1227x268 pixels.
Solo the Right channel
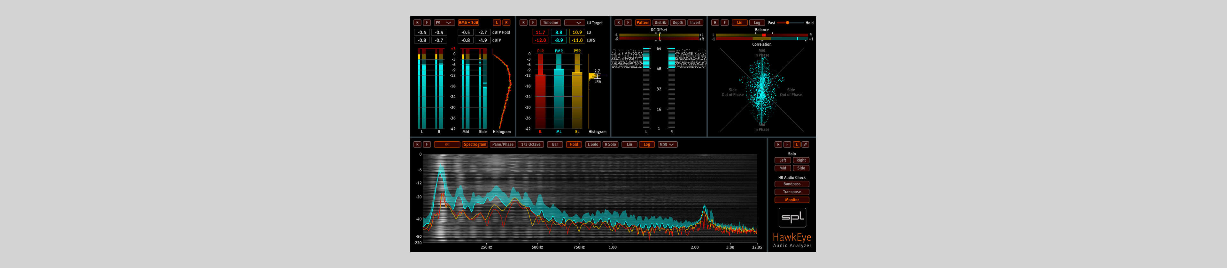(801, 160)
